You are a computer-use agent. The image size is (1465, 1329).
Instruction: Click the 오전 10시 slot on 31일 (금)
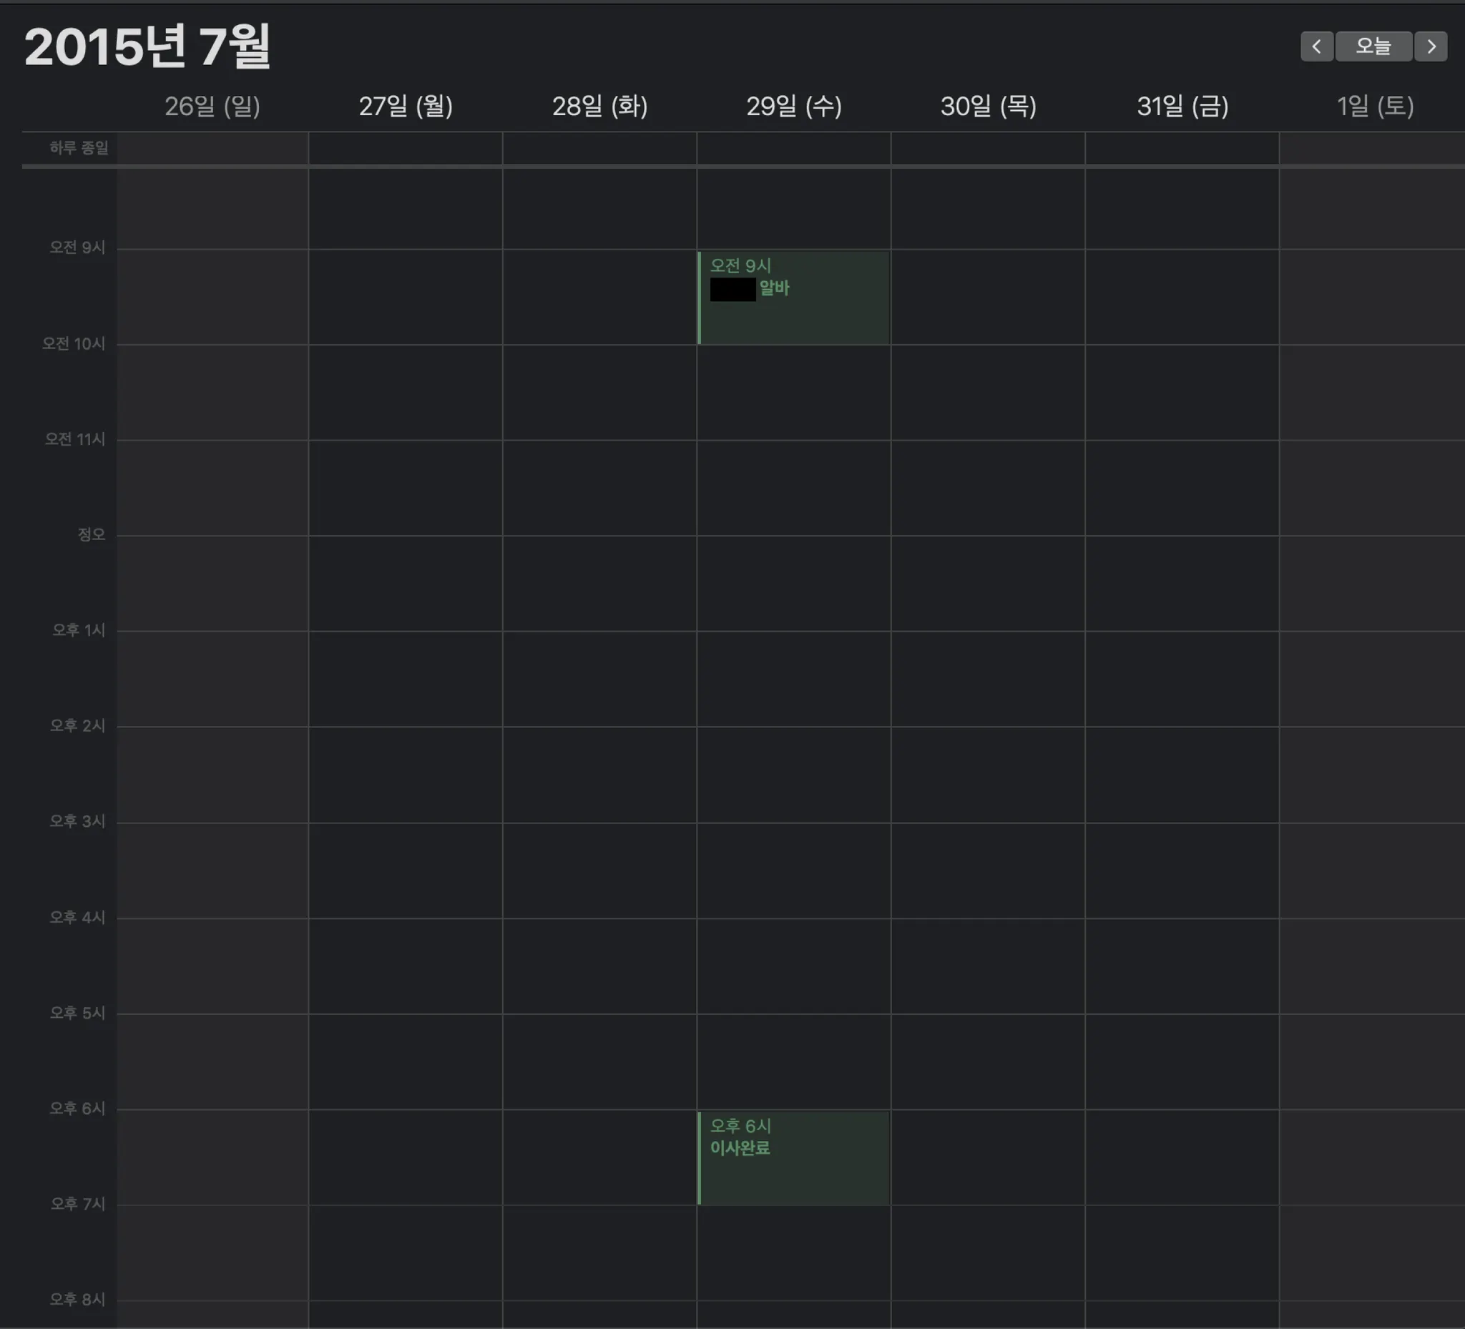[1182, 392]
